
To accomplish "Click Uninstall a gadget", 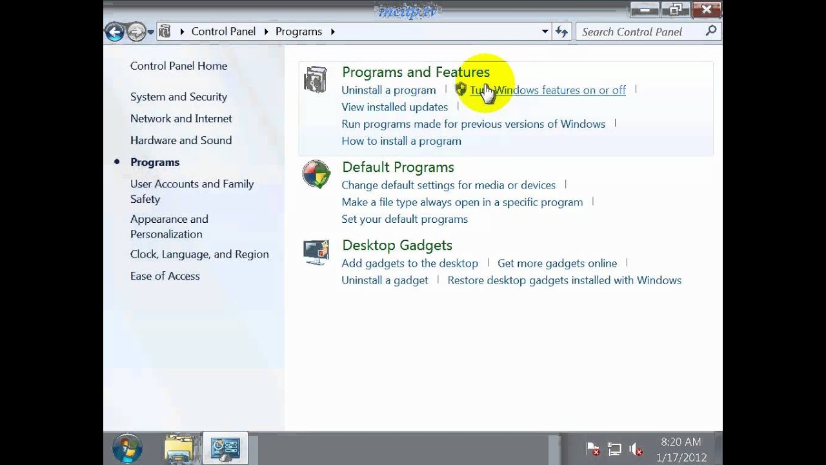I will coord(385,280).
